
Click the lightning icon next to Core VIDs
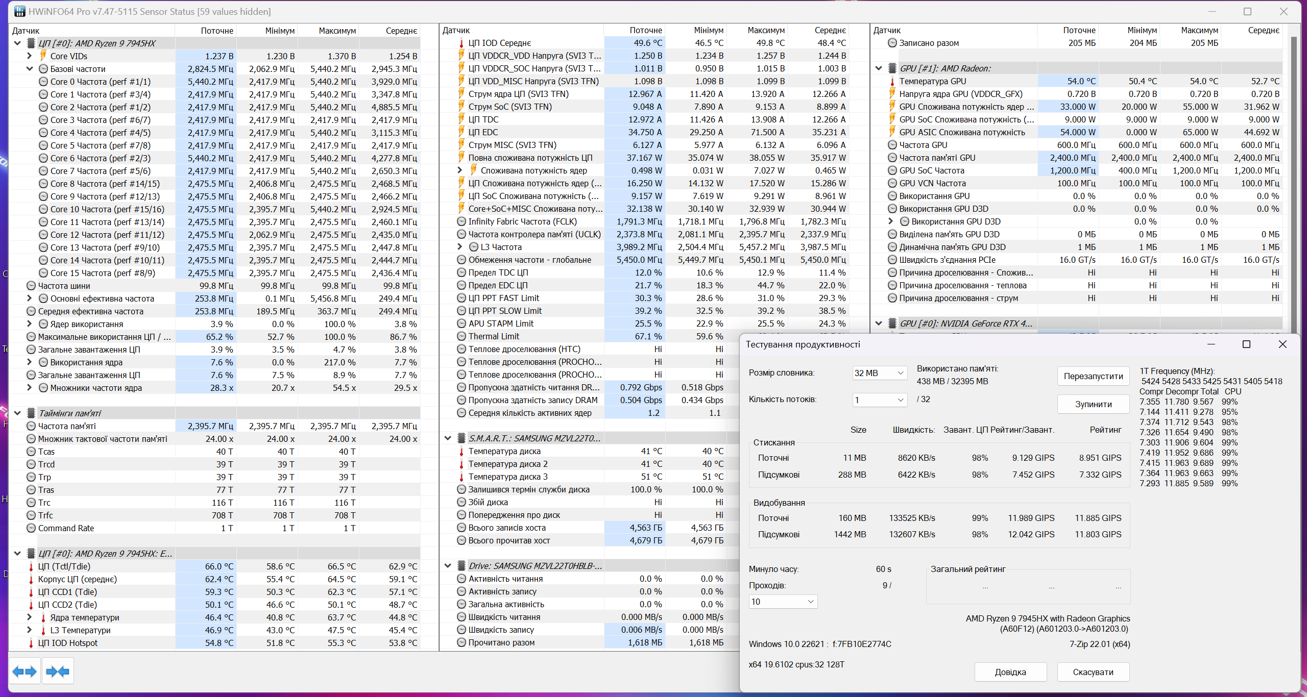[43, 56]
